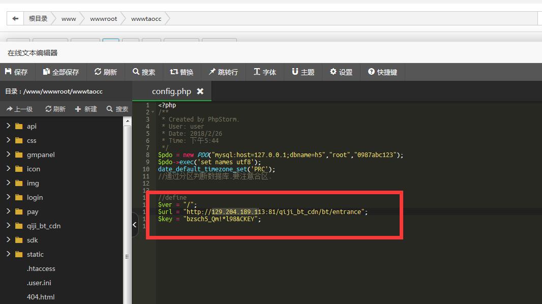Screen dimensions: 542x304
Task: Close the config.php tab
Action: click(x=200, y=92)
